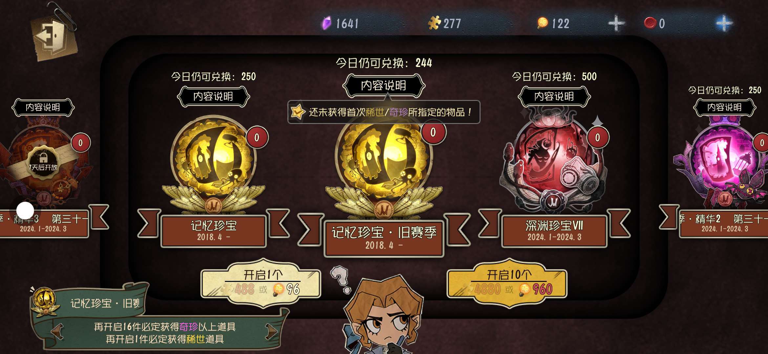Viewport: 768px width, 354px height.
Task: Open 内容说明 for 深渊珍宝VII
Action: [554, 96]
